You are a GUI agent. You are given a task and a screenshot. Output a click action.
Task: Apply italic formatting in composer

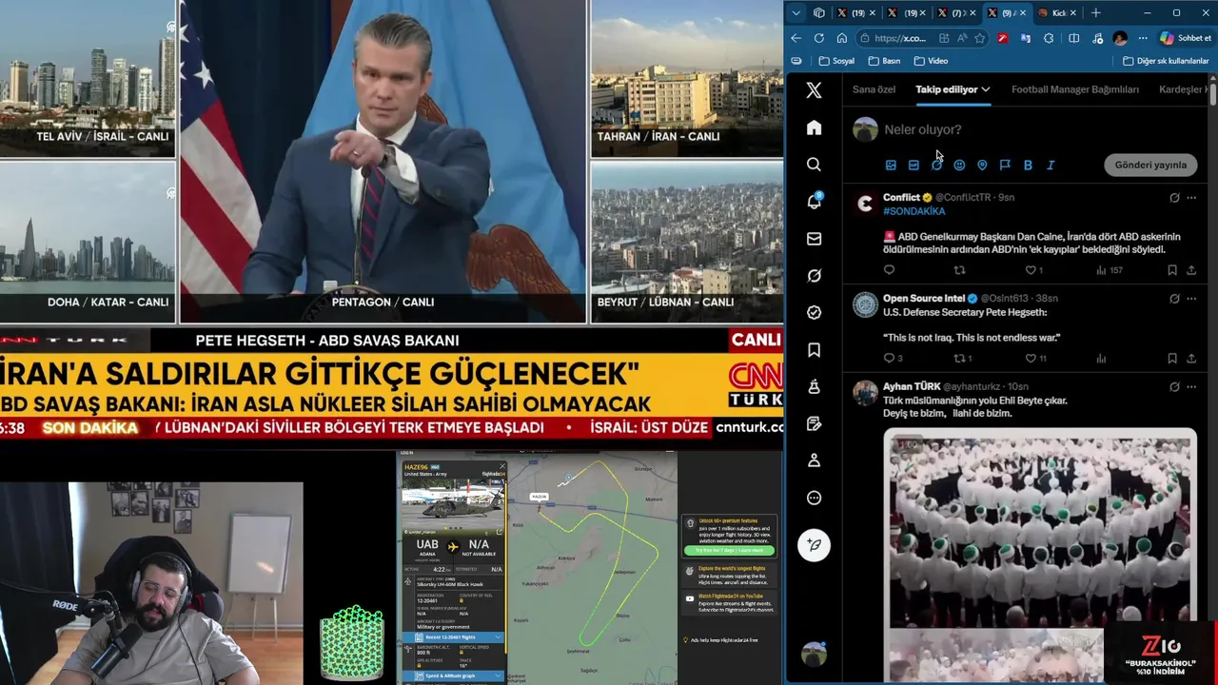(x=1051, y=165)
